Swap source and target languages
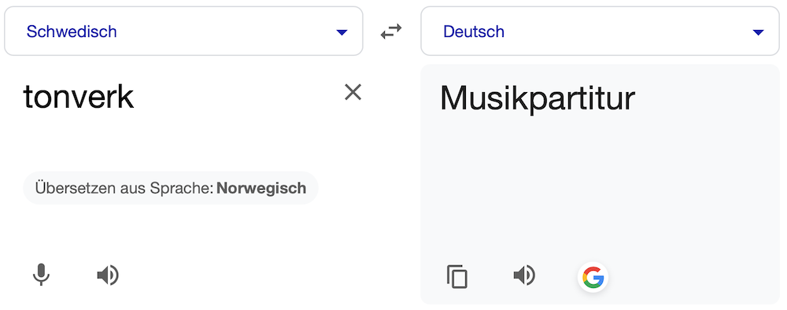The image size is (787, 310). (391, 31)
